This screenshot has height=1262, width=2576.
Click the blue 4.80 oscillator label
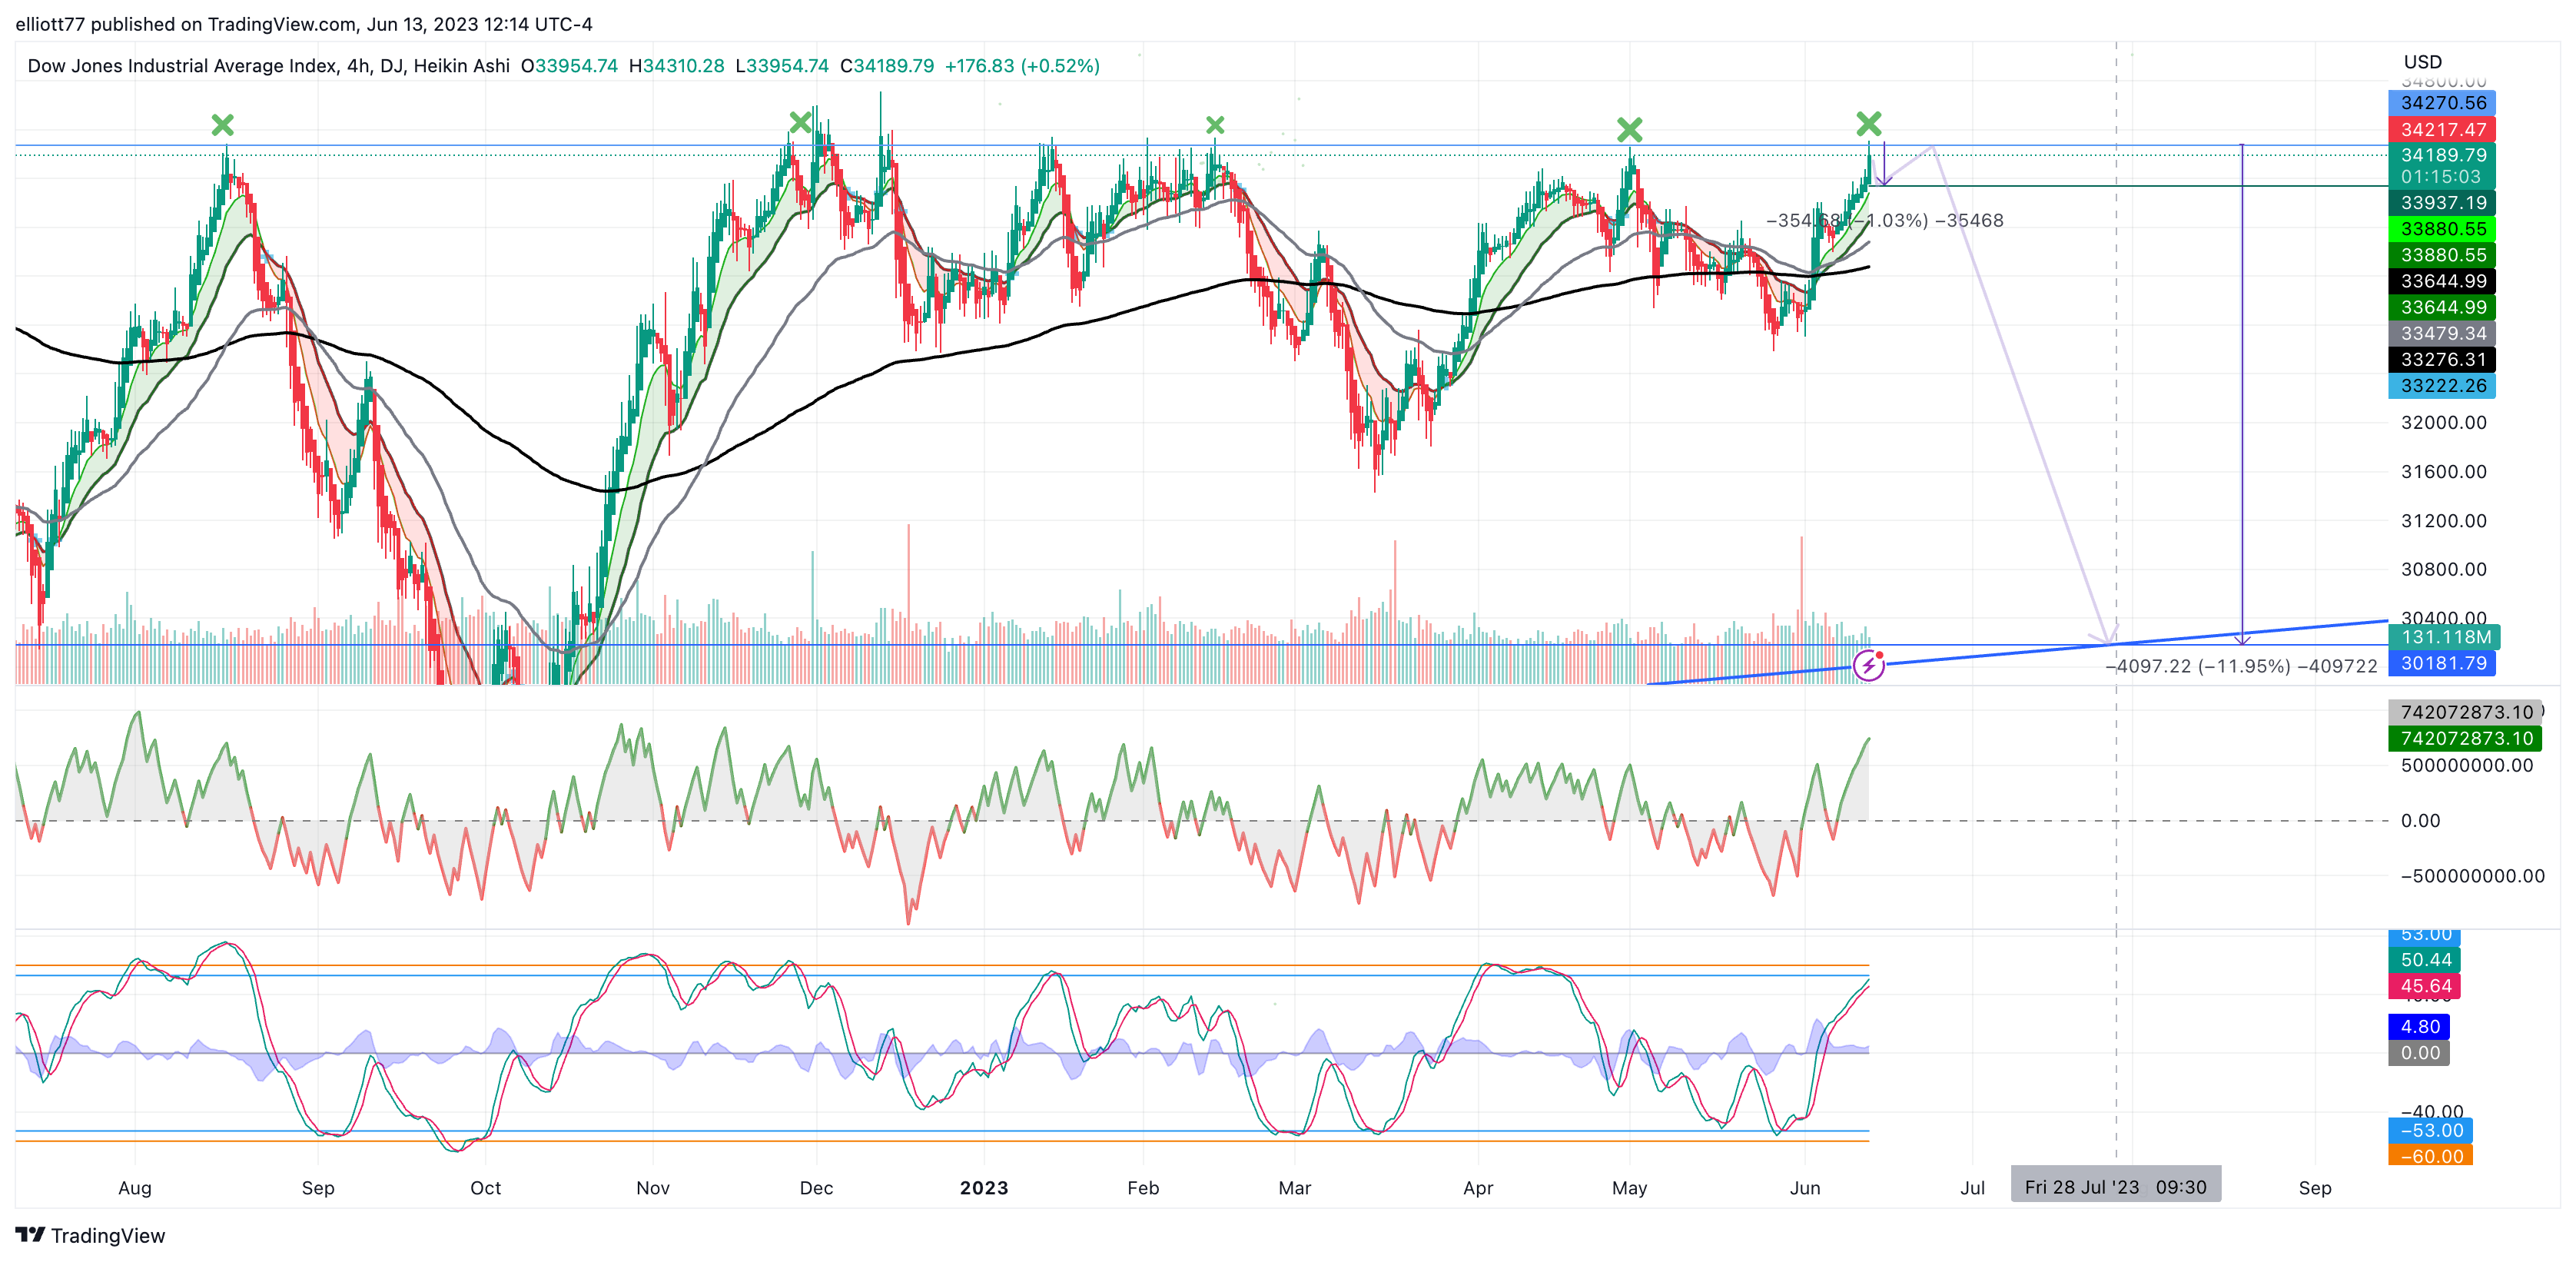click(2419, 1027)
